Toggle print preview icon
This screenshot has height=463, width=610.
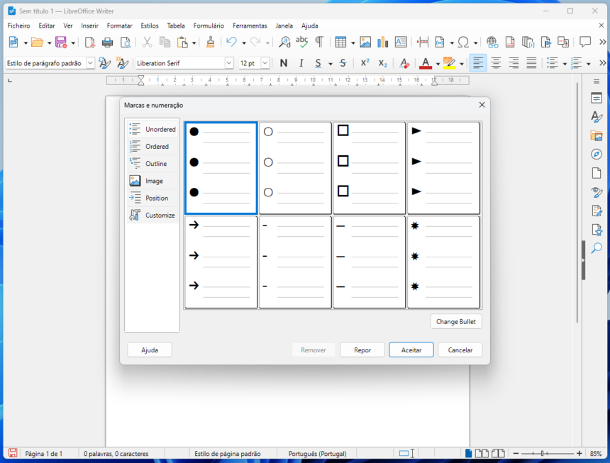(x=126, y=42)
